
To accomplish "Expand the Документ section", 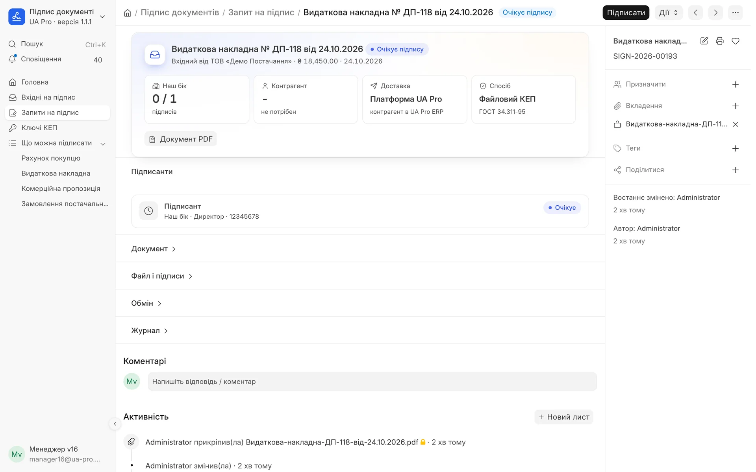I will click(x=154, y=249).
